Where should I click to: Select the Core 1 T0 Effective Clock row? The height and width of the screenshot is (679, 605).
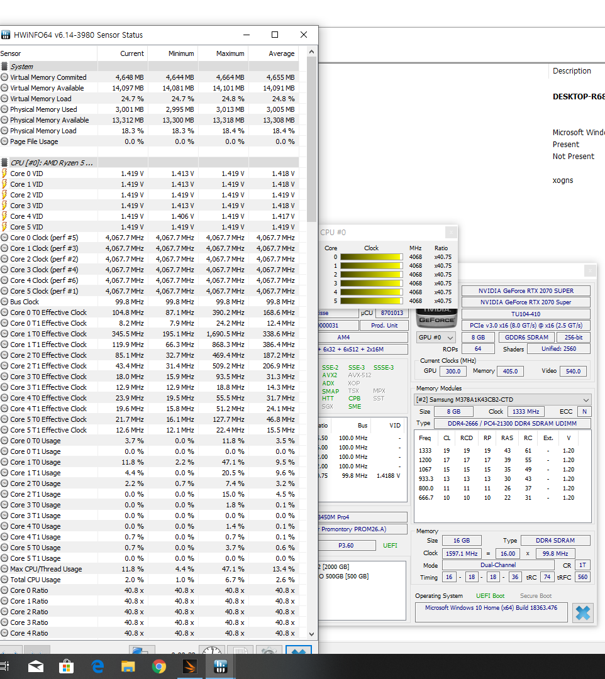[x=150, y=333]
